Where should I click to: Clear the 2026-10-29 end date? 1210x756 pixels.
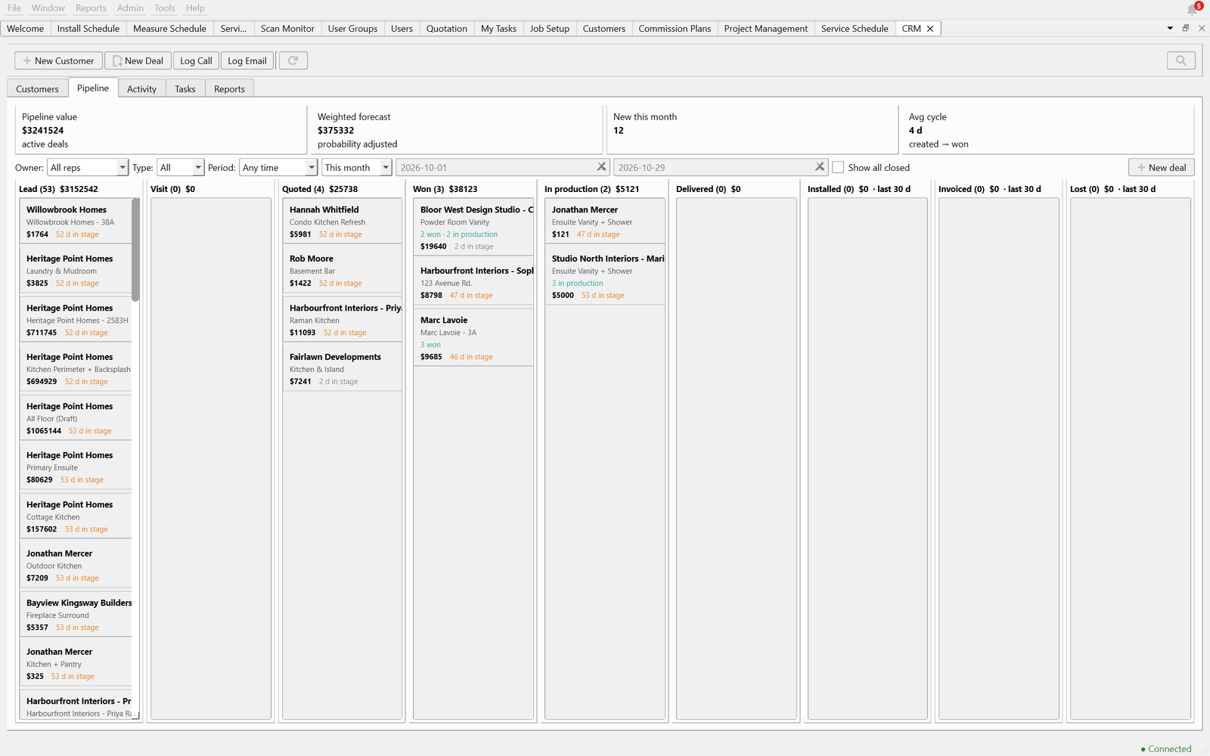click(819, 167)
